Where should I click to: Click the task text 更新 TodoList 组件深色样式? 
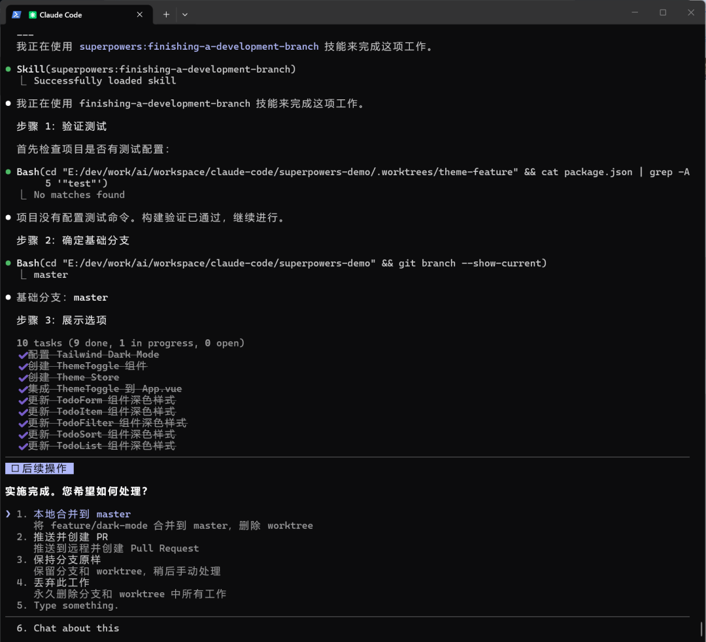click(102, 446)
